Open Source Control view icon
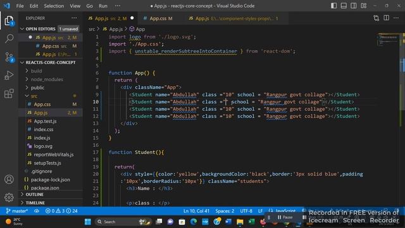 (x=9, y=57)
